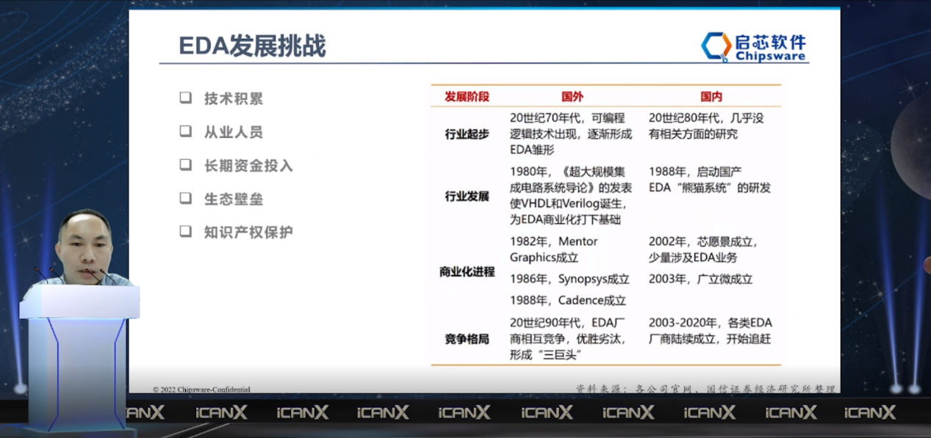This screenshot has width=931, height=438.
Task: Click the 从业人员 bullet text
Action: click(x=234, y=132)
